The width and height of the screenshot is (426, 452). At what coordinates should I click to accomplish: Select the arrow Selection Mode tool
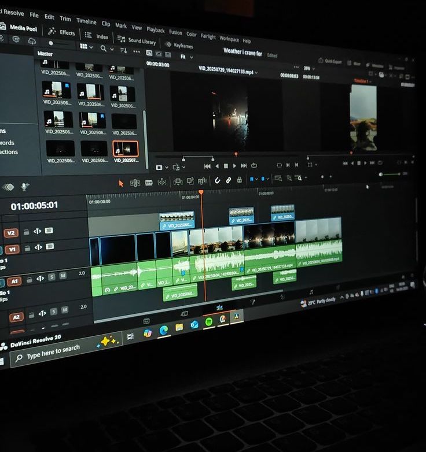[121, 183]
